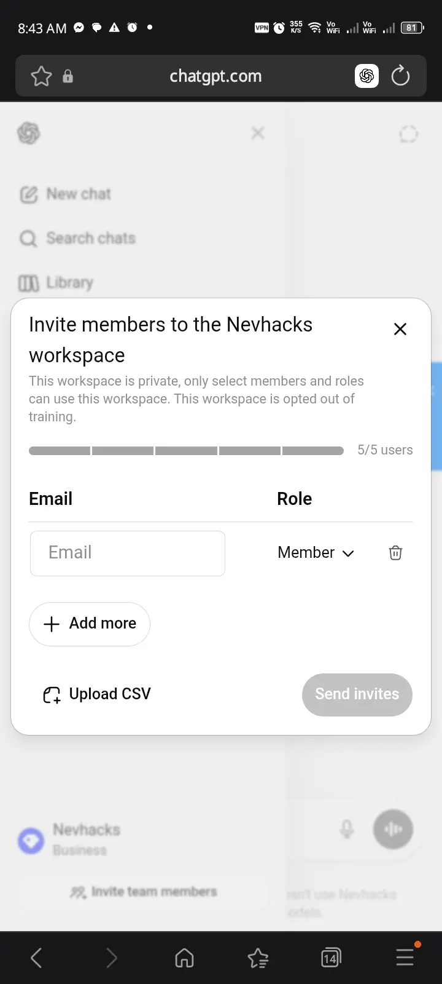Reload the page with refresh icon
The width and height of the screenshot is (442, 984).
[x=400, y=76]
